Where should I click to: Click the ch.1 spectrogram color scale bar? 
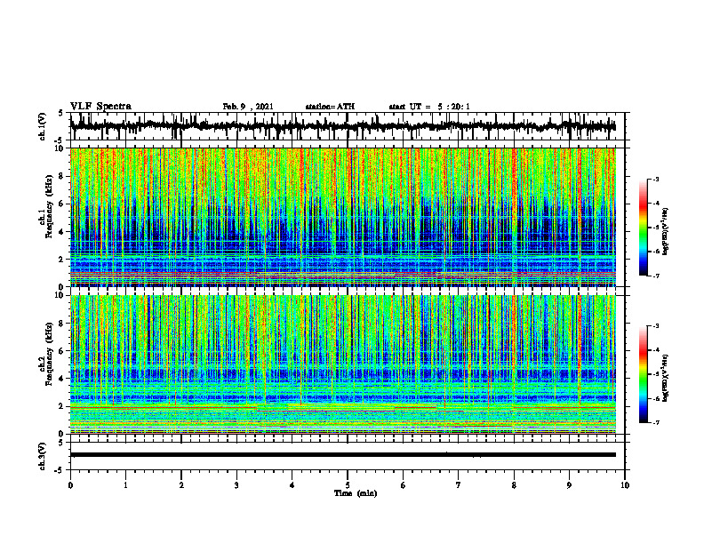(644, 228)
